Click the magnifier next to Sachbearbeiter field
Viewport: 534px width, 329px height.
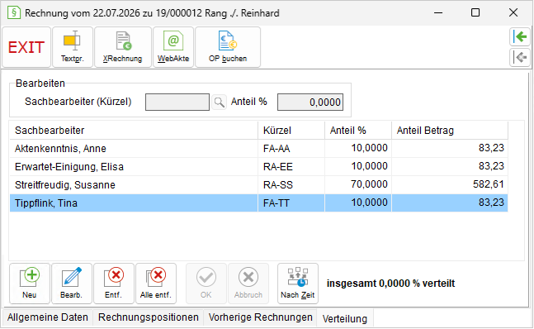pos(219,102)
